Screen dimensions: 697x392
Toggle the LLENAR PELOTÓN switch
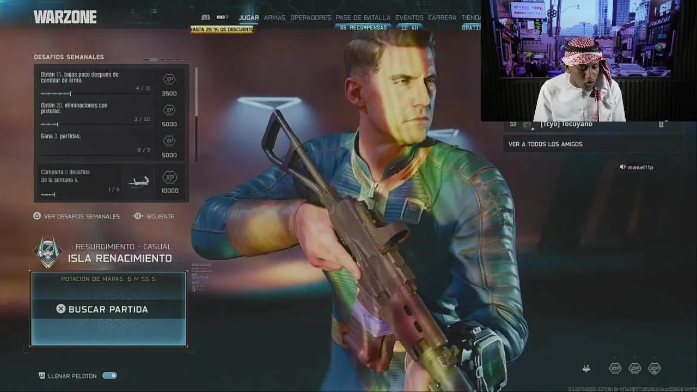coord(109,376)
